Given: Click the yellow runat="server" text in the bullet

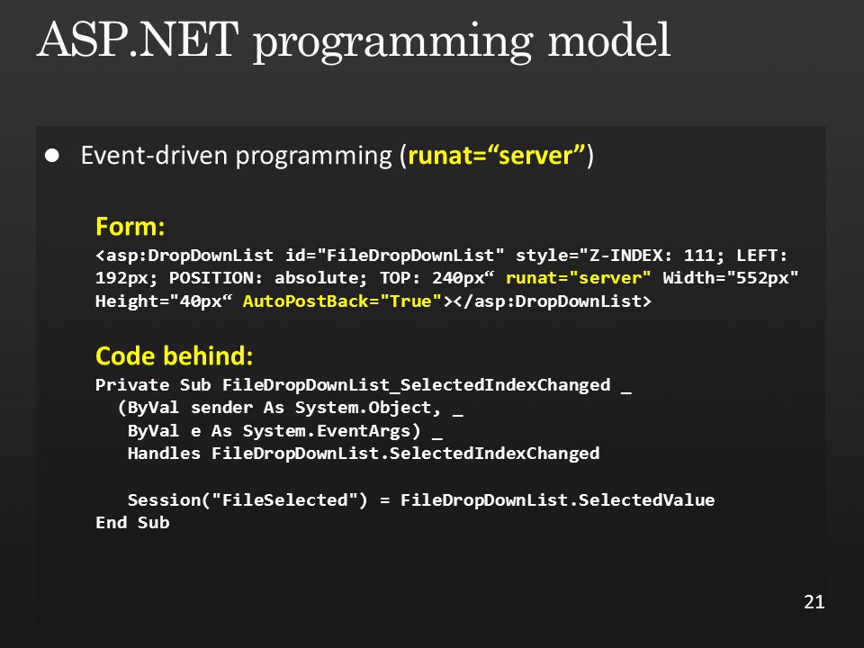Looking at the screenshot, I should pyautogui.click(x=497, y=156).
